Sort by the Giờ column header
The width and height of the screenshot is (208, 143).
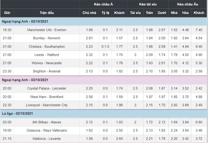[7, 13]
